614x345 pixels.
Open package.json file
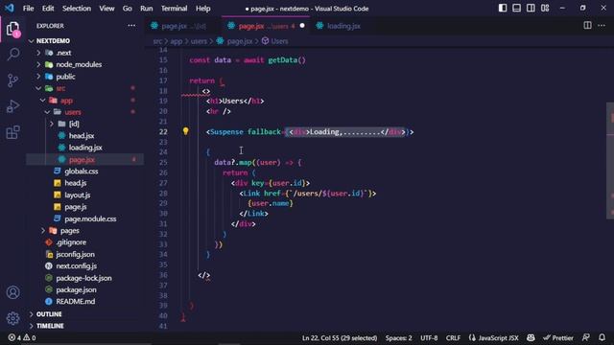click(76, 289)
